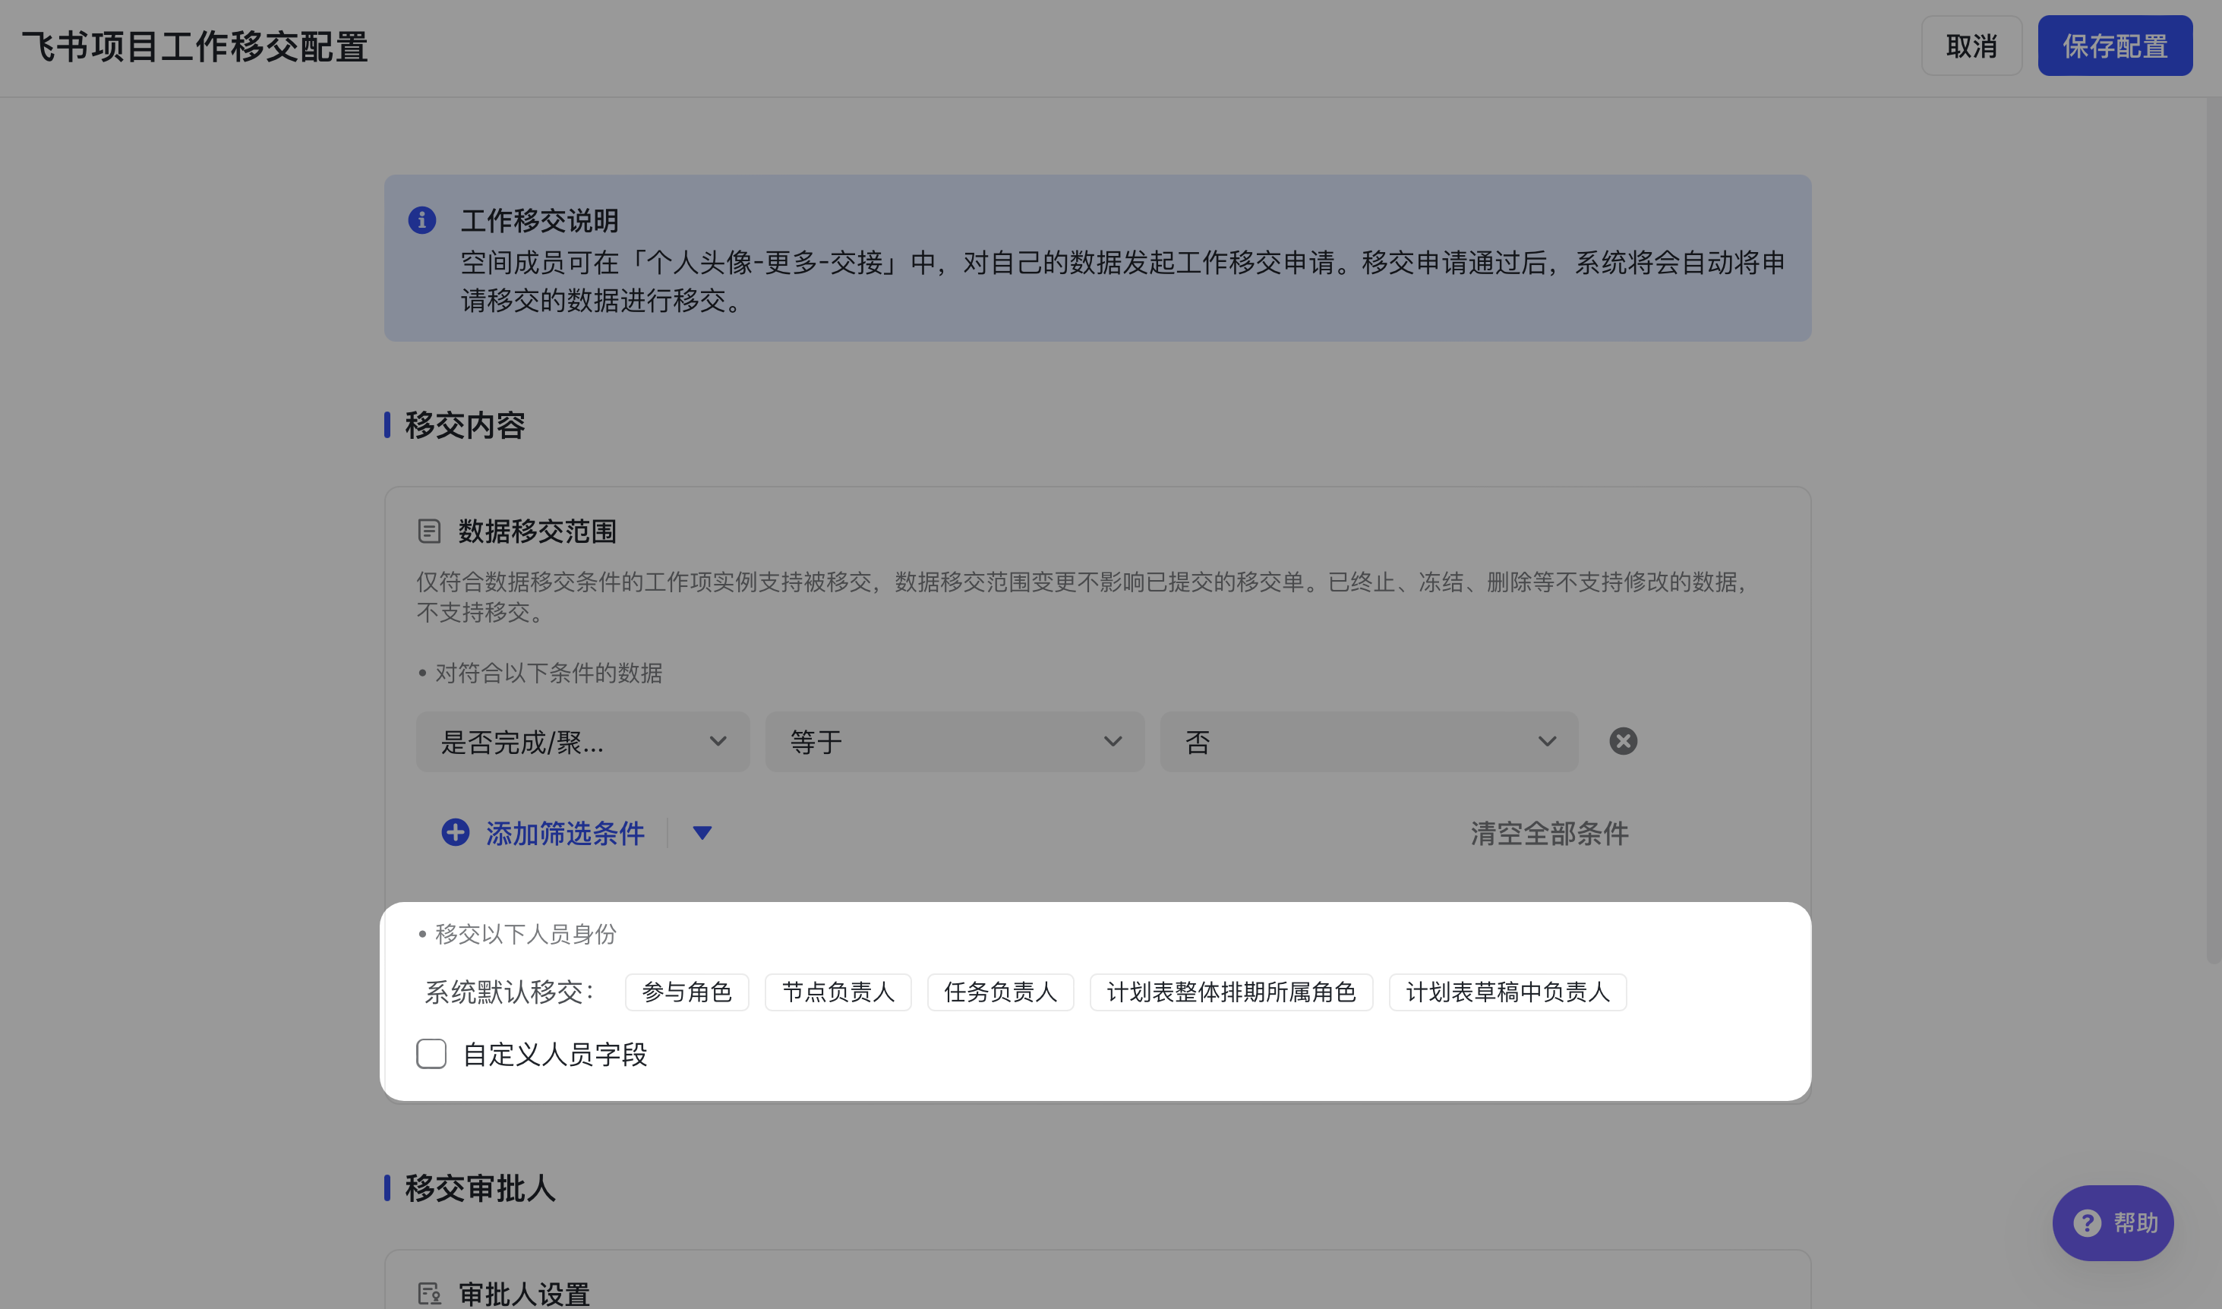
Task: Click the 审批人设置 title text
Action: click(x=524, y=1294)
